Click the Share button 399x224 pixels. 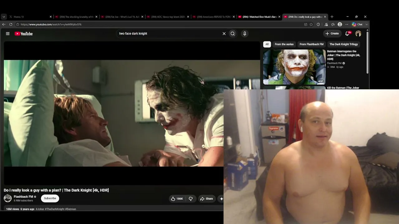pyautogui.click(x=206, y=199)
